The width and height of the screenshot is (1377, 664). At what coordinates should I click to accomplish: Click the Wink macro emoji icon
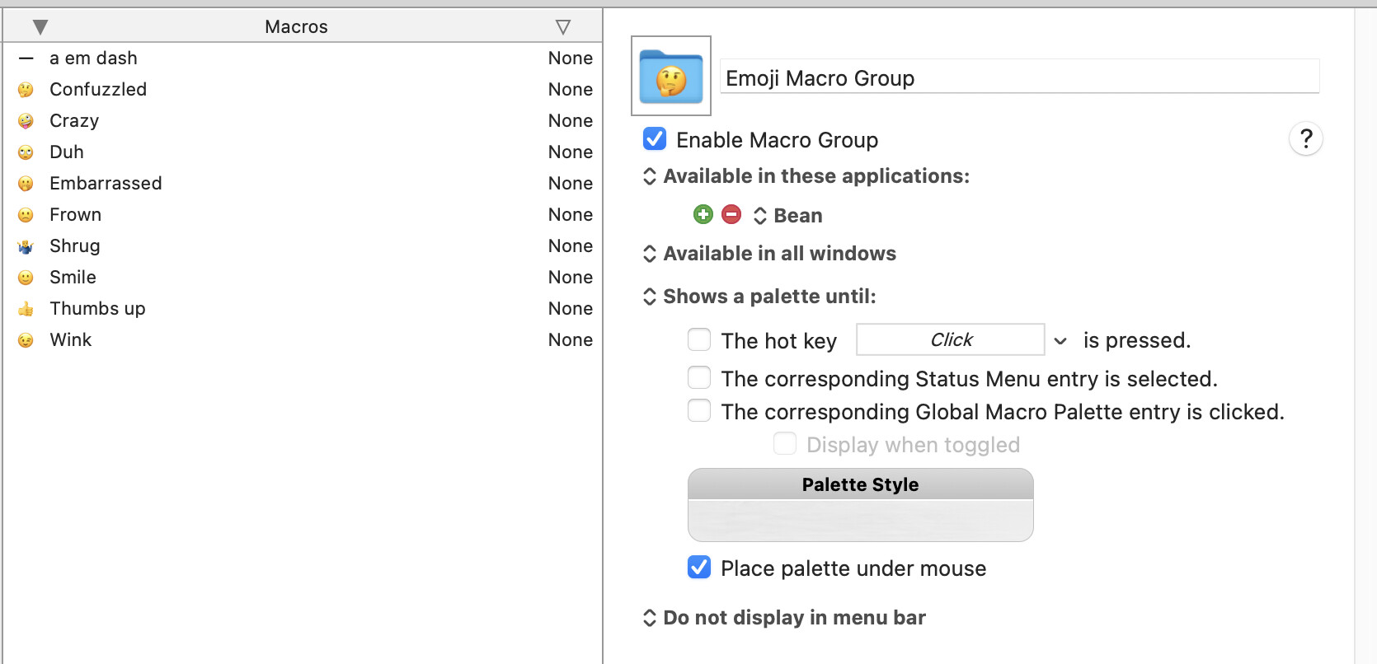[26, 340]
